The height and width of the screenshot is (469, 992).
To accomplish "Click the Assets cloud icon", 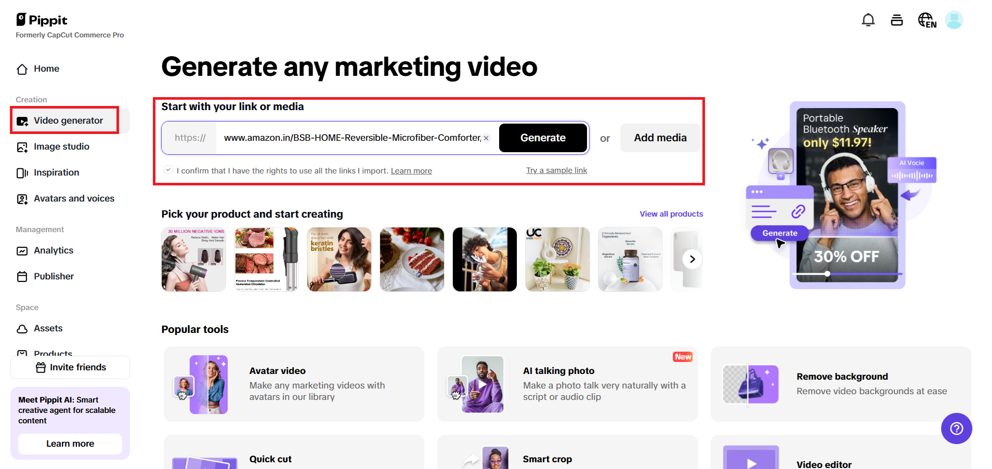I will pos(22,329).
